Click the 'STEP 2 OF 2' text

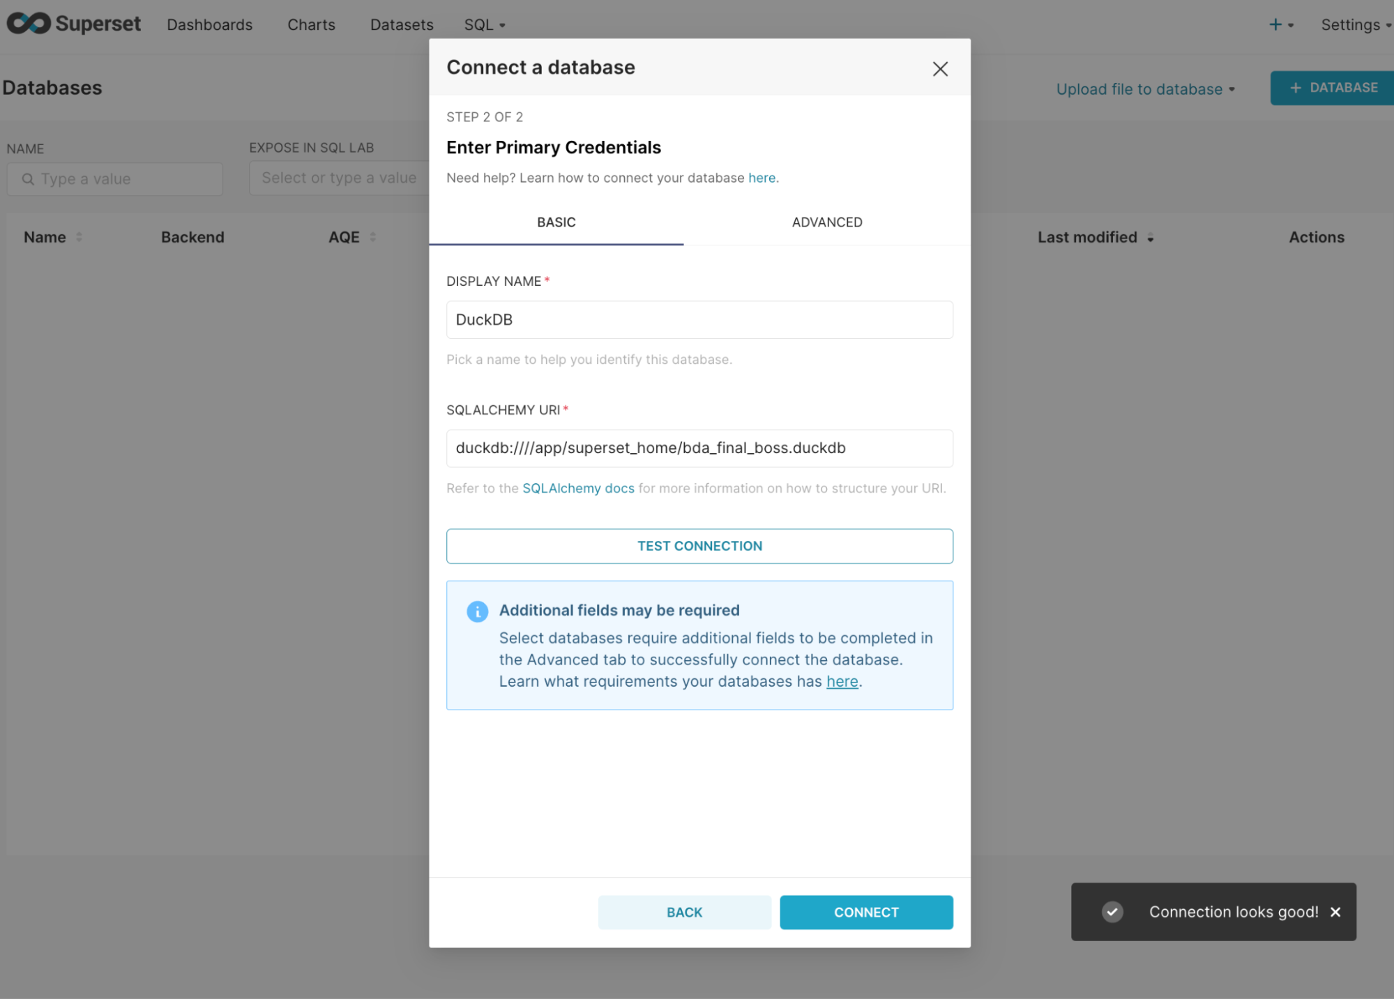point(485,117)
